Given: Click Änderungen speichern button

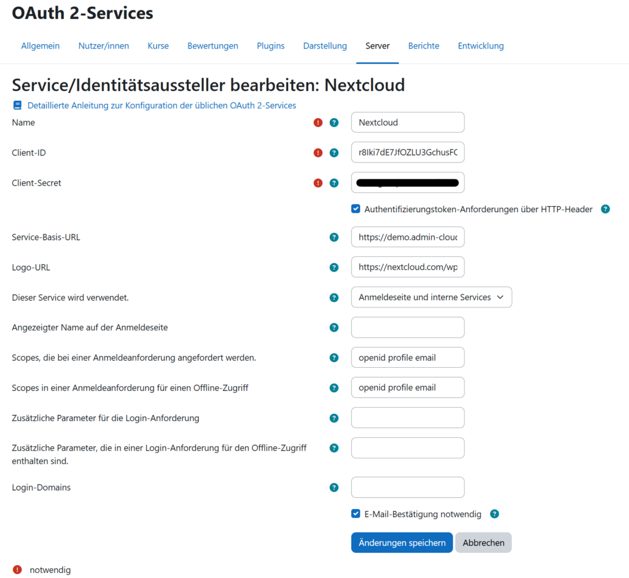Looking at the screenshot, I should (x=402, y=543).
